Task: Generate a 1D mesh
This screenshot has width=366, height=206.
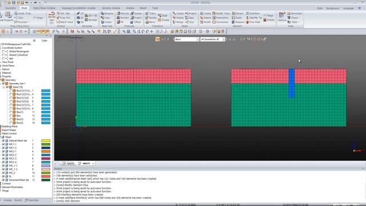Action: pyautogui.click(x=80, y=13)
